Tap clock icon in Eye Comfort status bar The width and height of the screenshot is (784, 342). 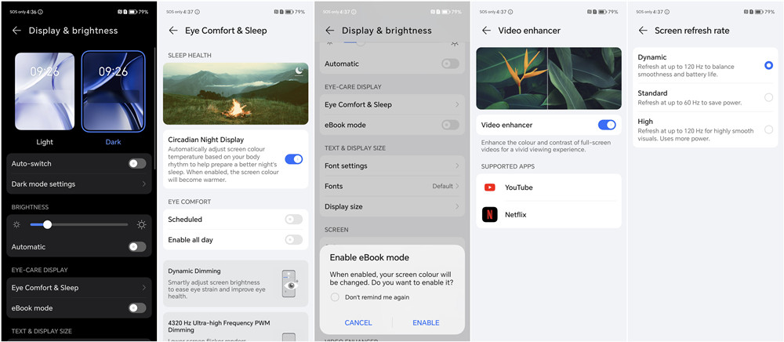[198, 12]
